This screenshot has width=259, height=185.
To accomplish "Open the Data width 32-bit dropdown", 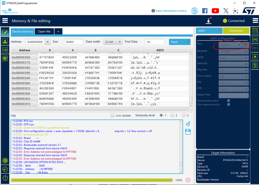I will tap(113, 42).
